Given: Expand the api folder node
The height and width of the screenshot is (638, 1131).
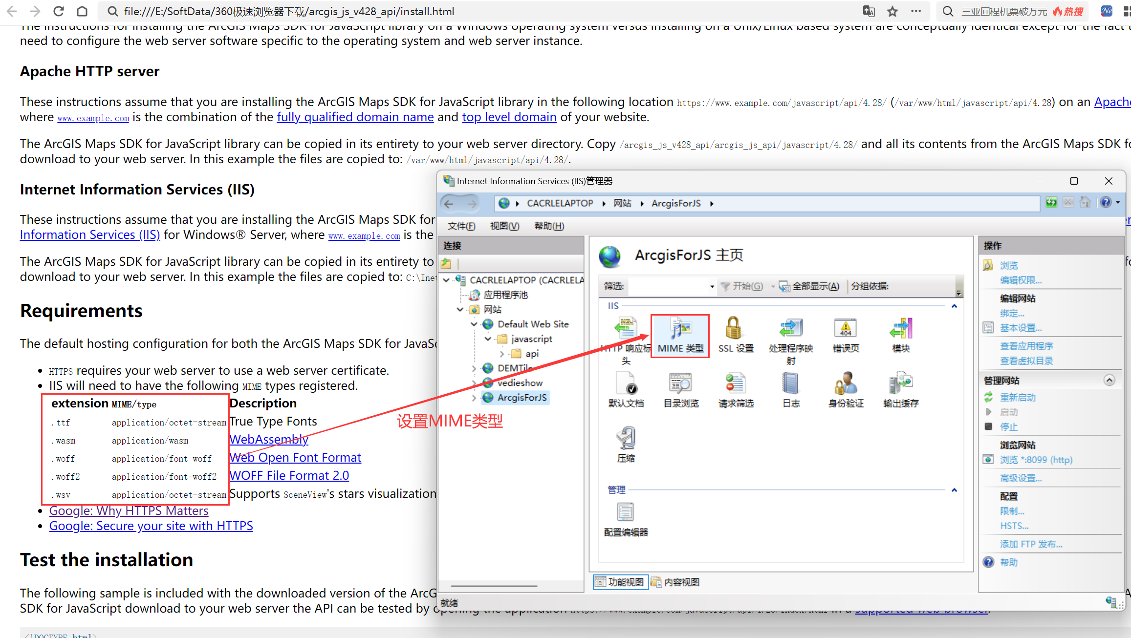Looking at the screenshot, I should [x=502, y=354].
